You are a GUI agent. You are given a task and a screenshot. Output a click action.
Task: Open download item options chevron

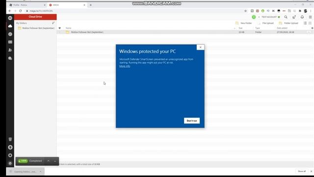click(x=40, y=172)
